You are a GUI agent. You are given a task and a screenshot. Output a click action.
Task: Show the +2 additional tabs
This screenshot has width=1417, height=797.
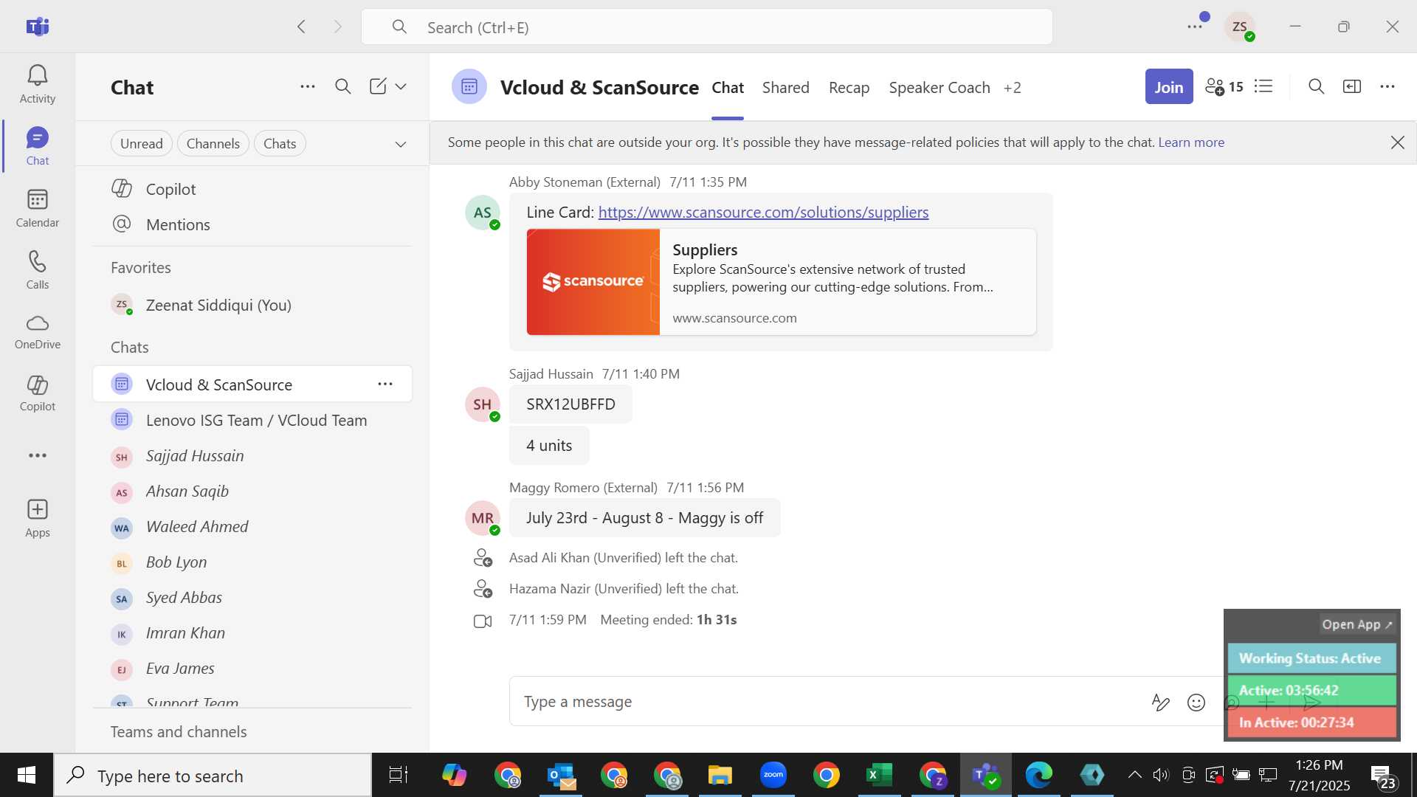[x=1012, y=87]
